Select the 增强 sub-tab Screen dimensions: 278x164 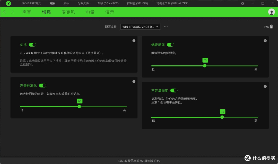pyautogui.click(x=46, y=12)
